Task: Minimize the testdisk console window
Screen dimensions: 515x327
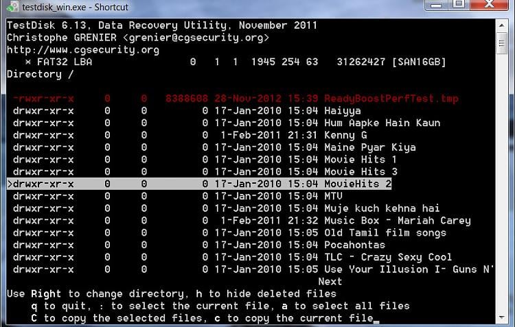Action: click(x=436, y=5)
